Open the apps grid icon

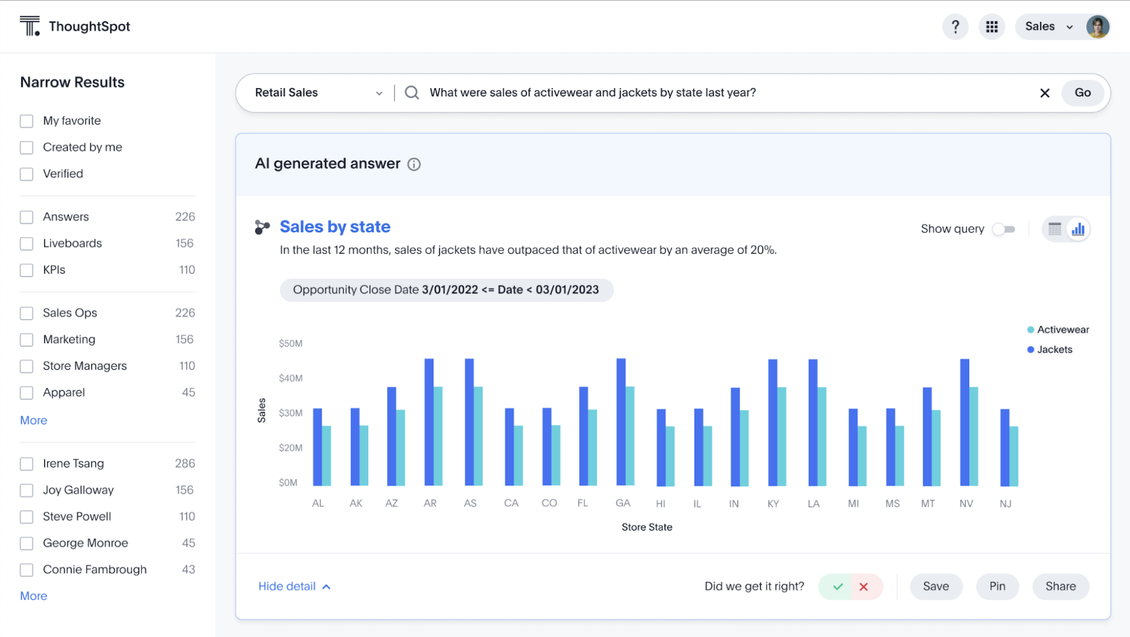point(992,27)
